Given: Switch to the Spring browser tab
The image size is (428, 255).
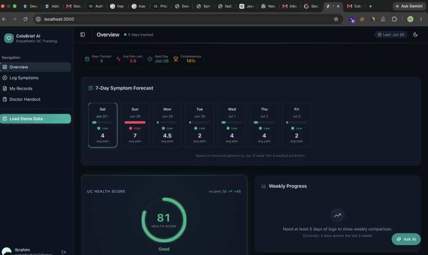Looking at the screenshot, I should [203, 6].
